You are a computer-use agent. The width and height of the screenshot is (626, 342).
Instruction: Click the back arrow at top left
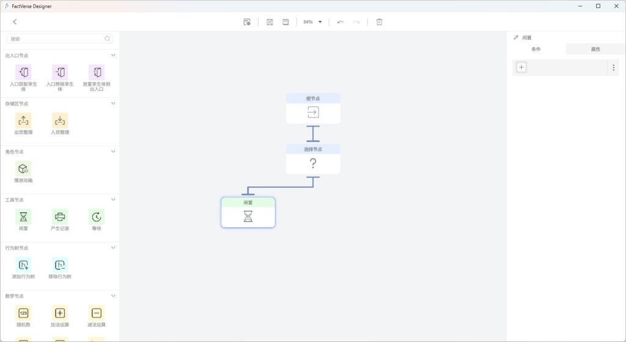click(x=15, y=22)
